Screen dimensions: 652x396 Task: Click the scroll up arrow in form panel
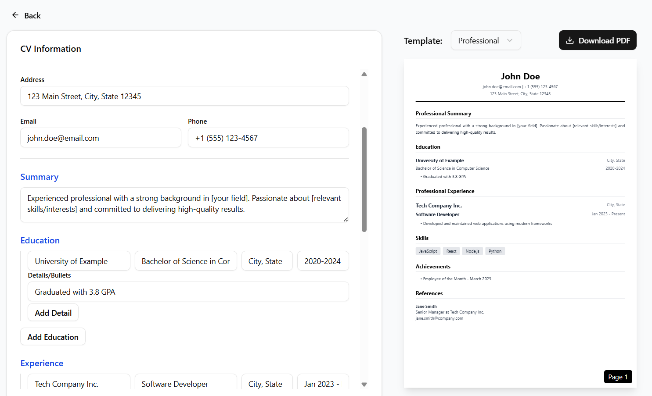pyautogui.click(x=364, y=74)
